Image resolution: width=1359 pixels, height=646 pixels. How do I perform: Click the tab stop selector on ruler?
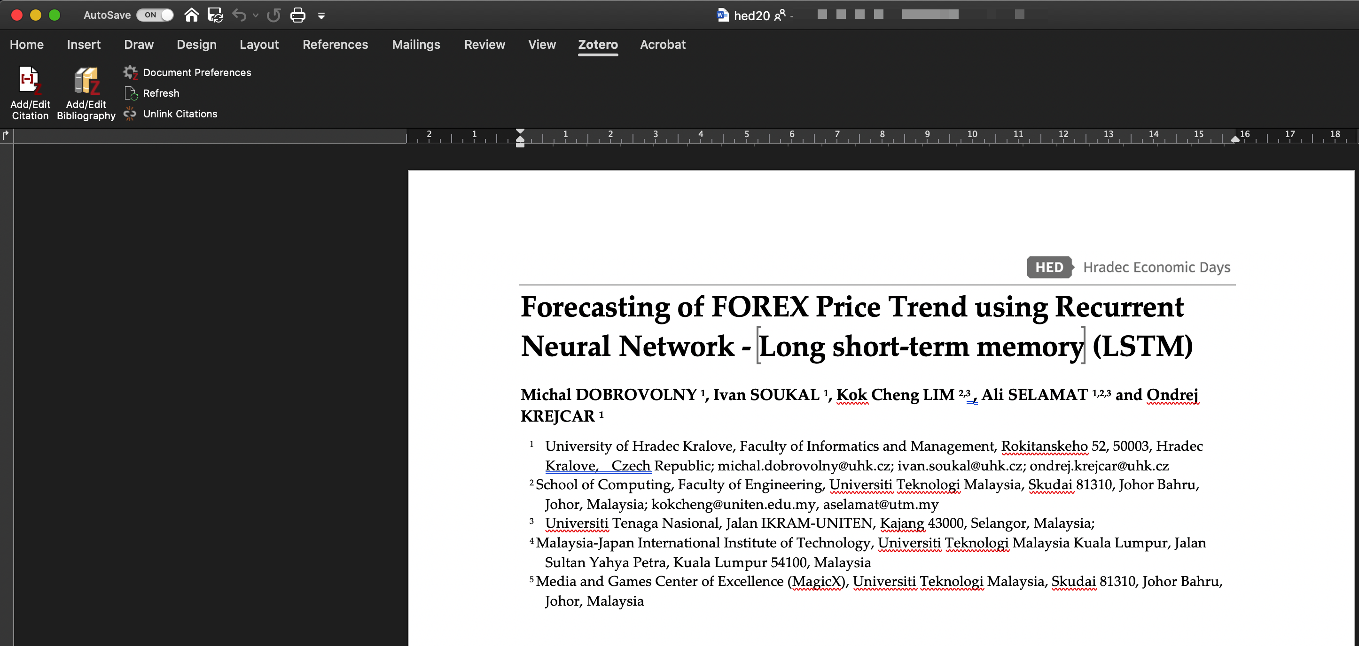6,135
